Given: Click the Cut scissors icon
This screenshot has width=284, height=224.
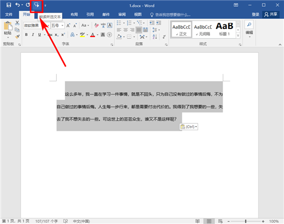Looking at the screenshot, I should coord(17,23).
